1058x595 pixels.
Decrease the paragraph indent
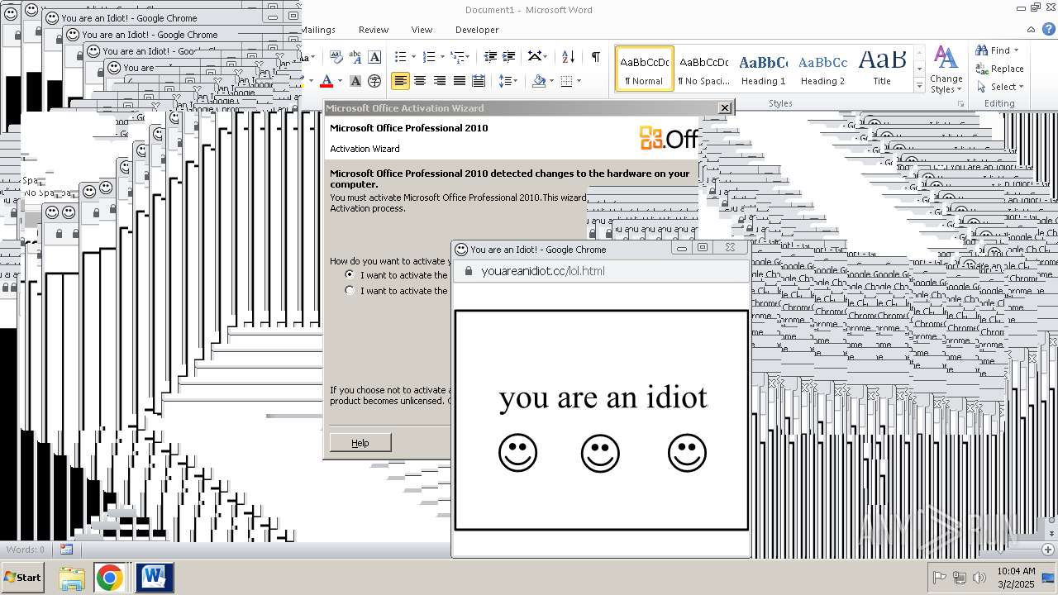pyautogui.click(x=490, y=57)
